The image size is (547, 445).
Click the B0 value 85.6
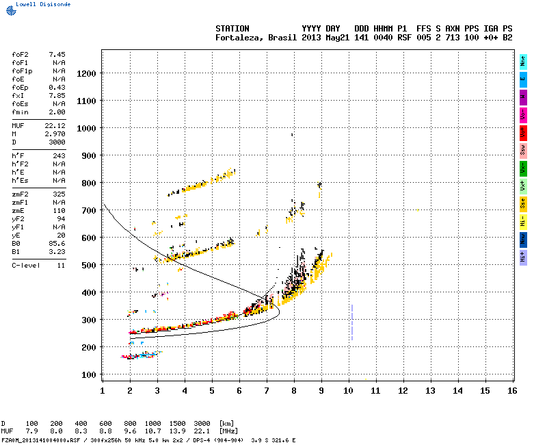pos(57,244)
